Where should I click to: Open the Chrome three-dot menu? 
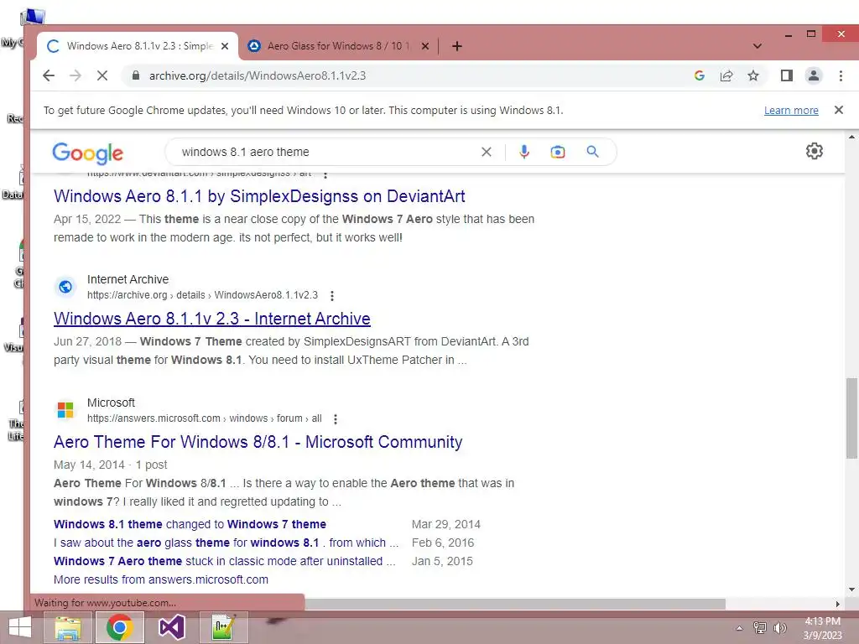tap(841, 75)
